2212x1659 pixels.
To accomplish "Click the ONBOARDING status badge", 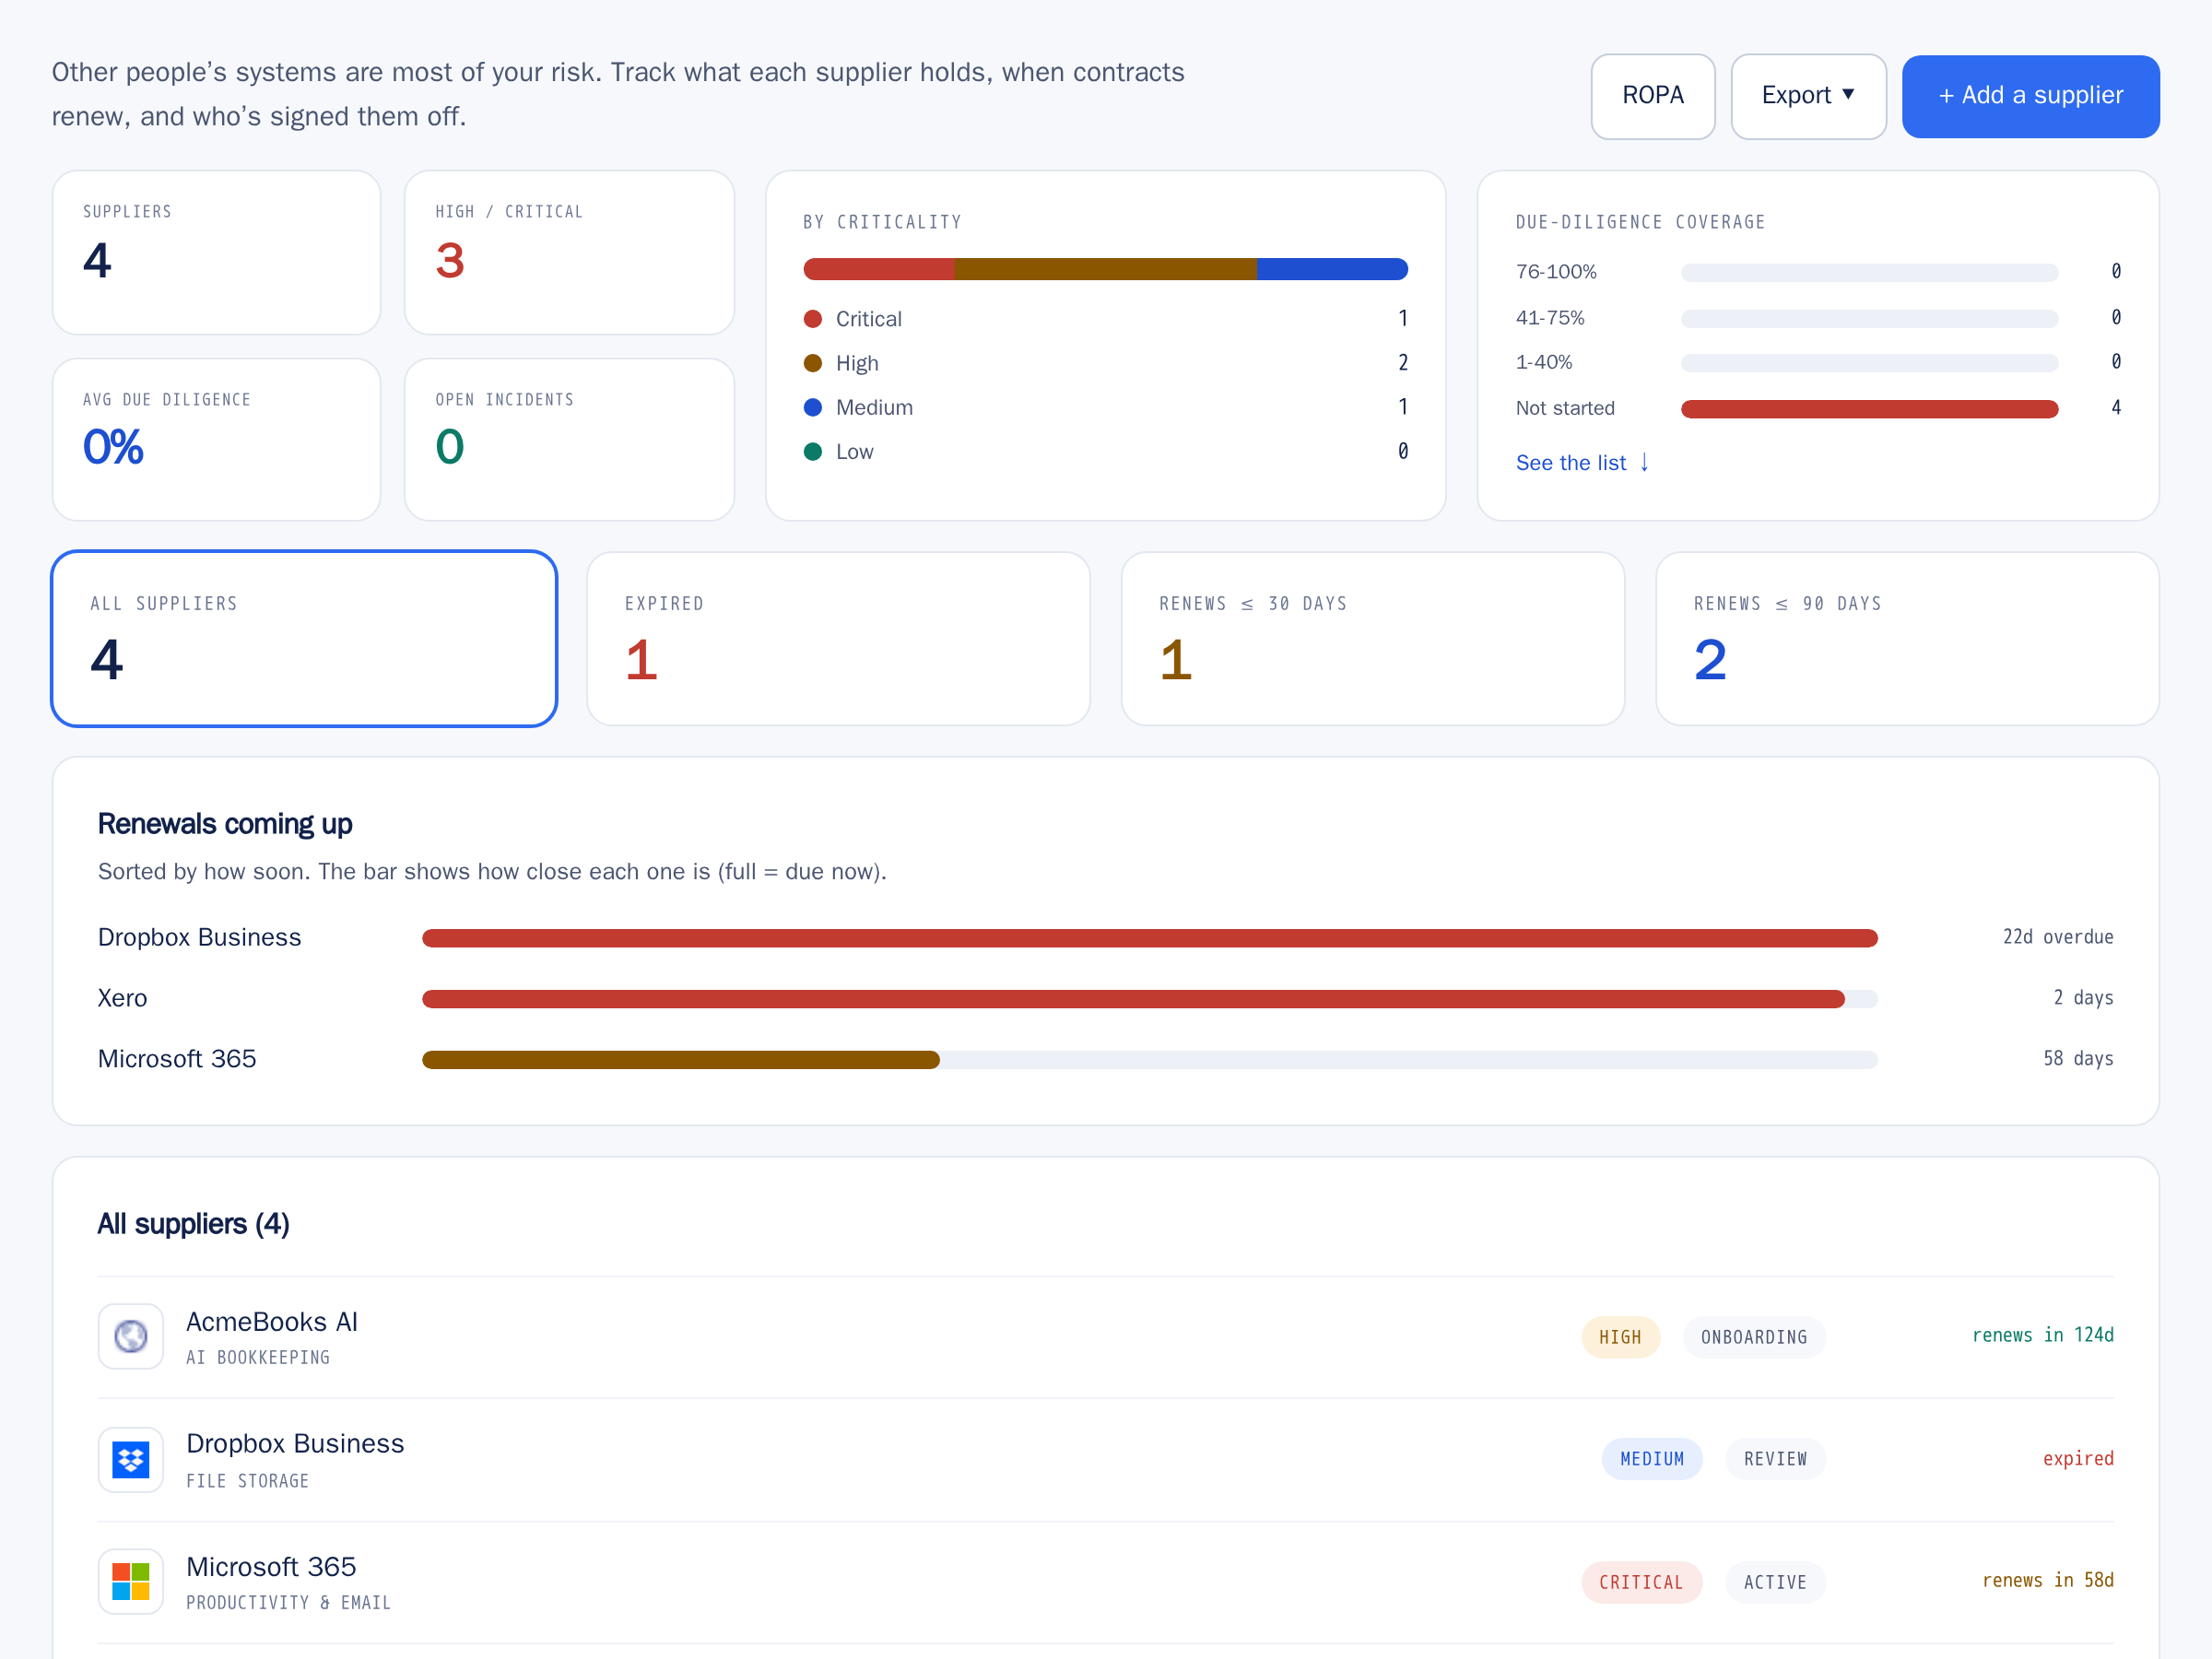I will click(x=1754, y=1336).
